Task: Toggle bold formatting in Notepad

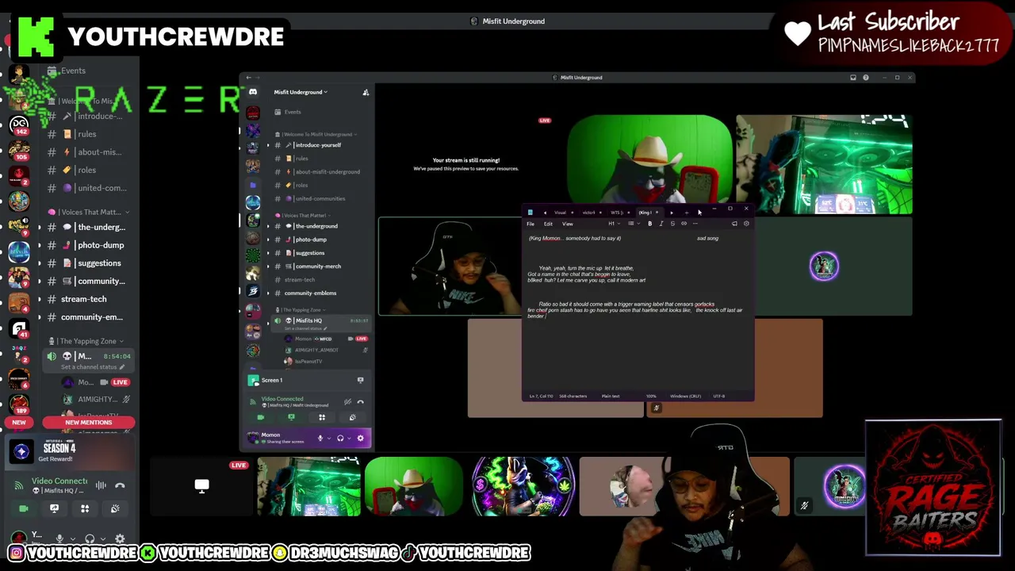Action: click(649, 224)
